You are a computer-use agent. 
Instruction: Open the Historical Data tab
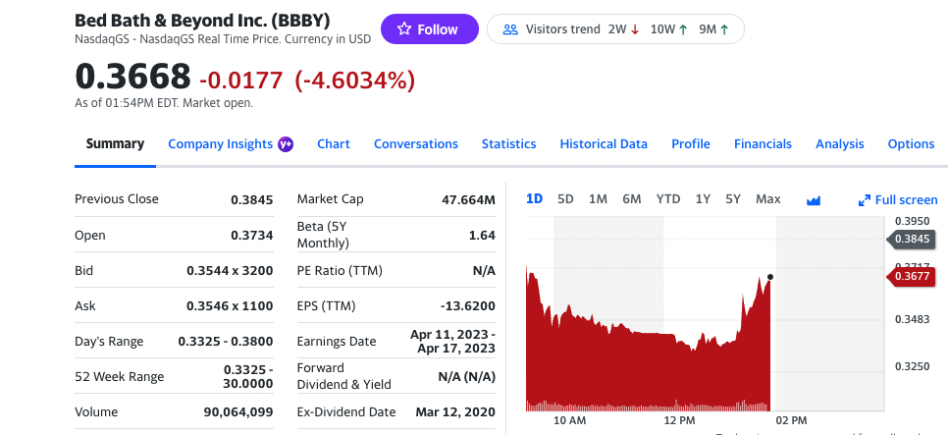604,144
